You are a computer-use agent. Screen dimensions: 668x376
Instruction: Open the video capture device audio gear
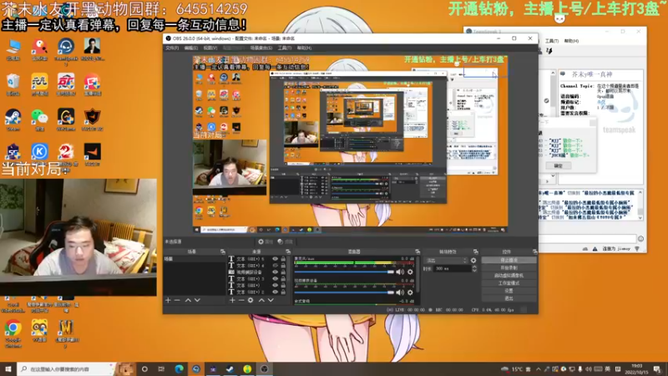(410, 292)
